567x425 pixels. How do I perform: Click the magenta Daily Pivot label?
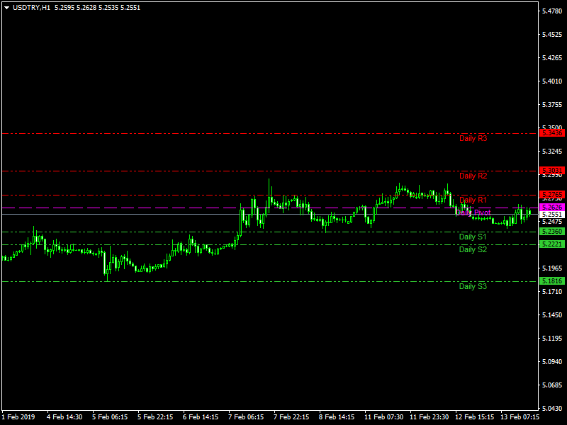(473, 212)
